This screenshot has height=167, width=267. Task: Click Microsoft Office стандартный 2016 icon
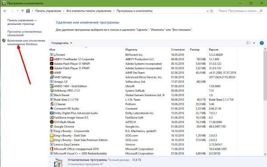[x=52, y=149]
